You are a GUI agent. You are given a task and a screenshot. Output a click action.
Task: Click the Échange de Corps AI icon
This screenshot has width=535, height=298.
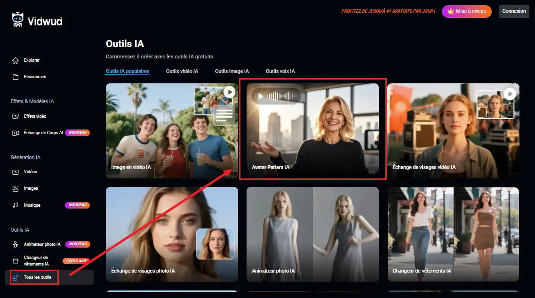tap(15, 133)
